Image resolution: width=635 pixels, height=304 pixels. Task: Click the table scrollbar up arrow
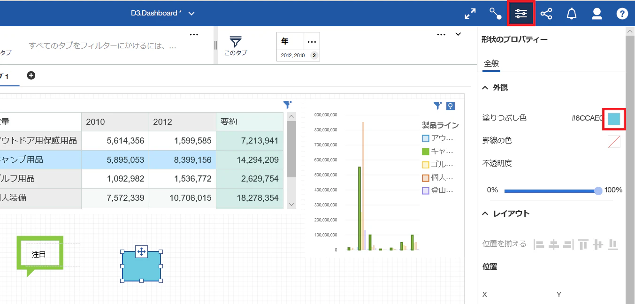click(x=291, y=116)
